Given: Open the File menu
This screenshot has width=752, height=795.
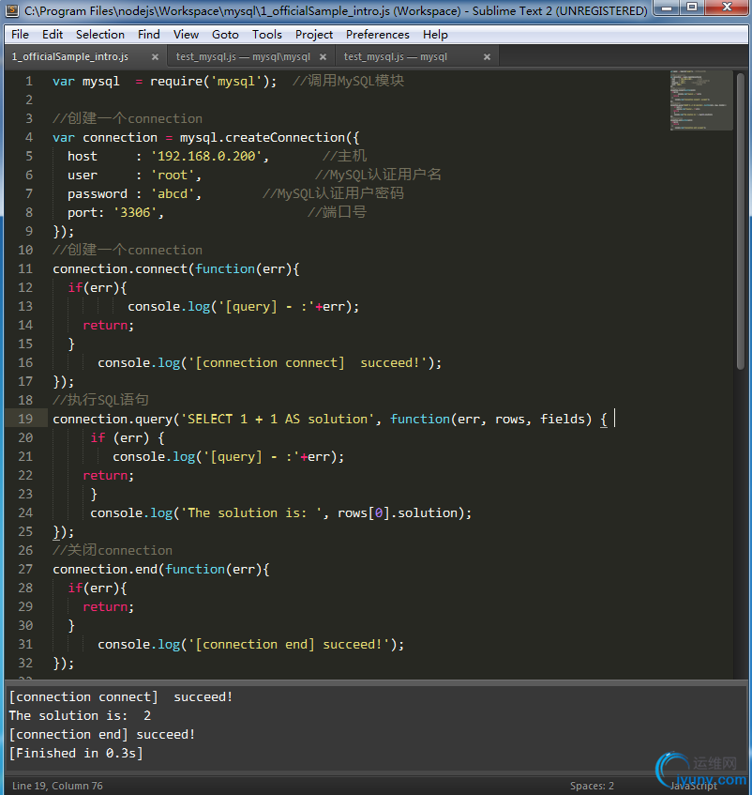Looking at the screenshot, I should pos(20,35).
